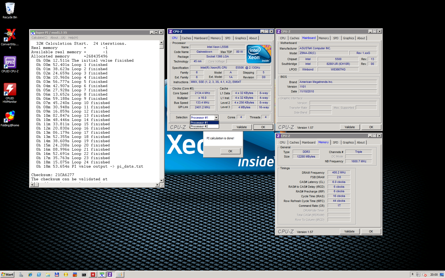Open the CPUID HWMonitor desktop shortcut
The image size is (445, 278).
pyautogui.click(x=10, y=93)
